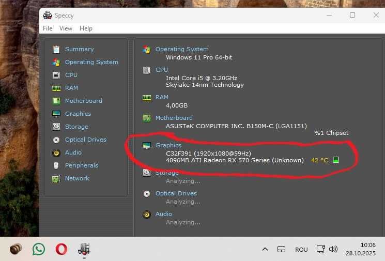Click the Peripherals mouse icon in sidebar
385x261 pixels.
point(56,166)
